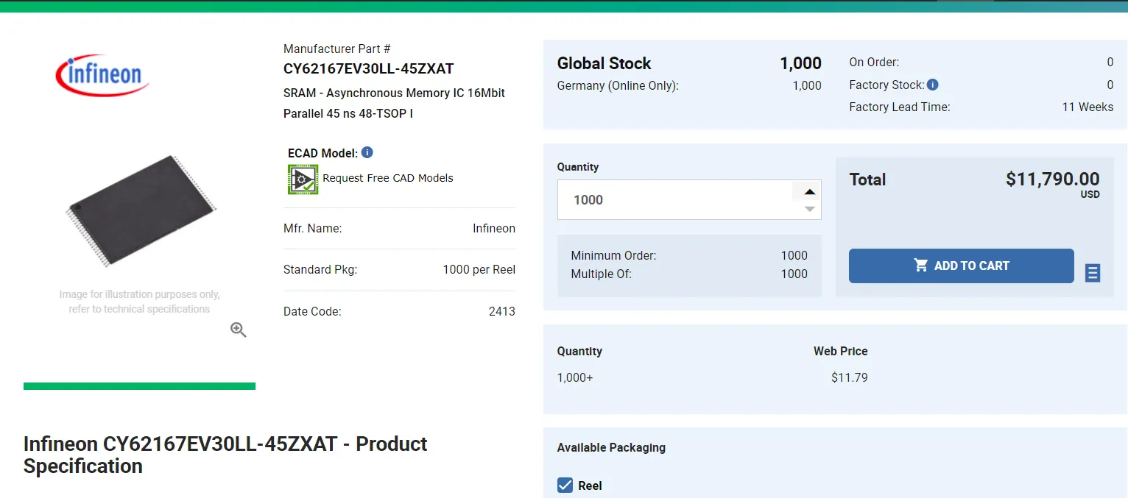This screenshot has height=498, width=1128.
Task: Click the magnifier zoom icon under image
Action: click(238, 330)
